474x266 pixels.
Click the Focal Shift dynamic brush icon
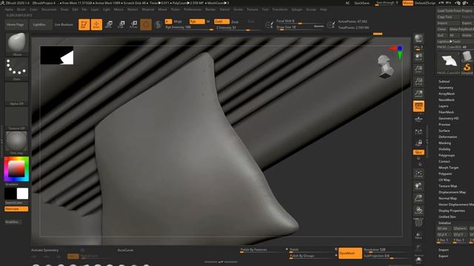pos(269,24)
